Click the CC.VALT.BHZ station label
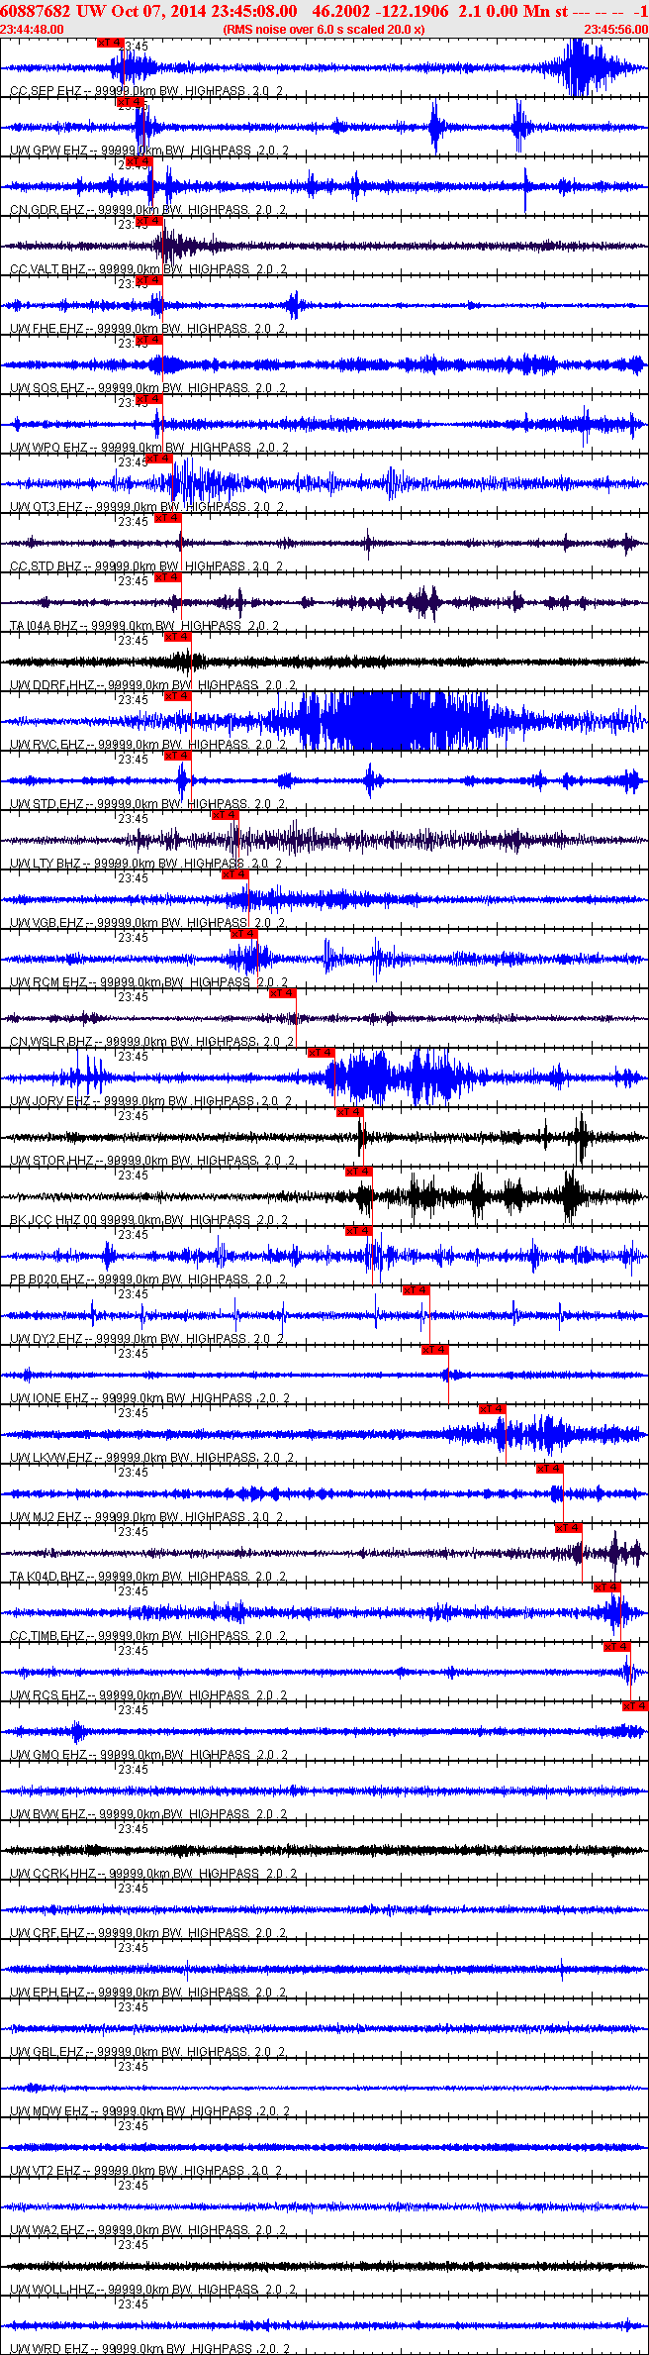The height and width of the screenshot is (2355, 649). coord(148,269)
